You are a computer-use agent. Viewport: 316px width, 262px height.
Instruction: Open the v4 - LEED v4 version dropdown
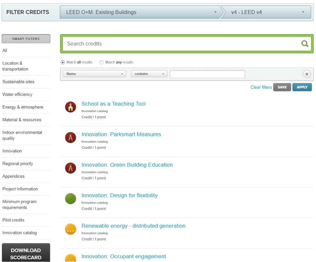click(x=267, y=12)
